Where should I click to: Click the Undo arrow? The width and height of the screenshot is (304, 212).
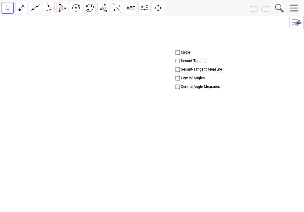point(254,8)
